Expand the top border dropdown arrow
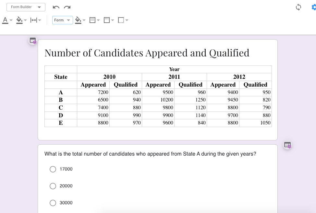 pyautogui.click(x=113, y=20)
